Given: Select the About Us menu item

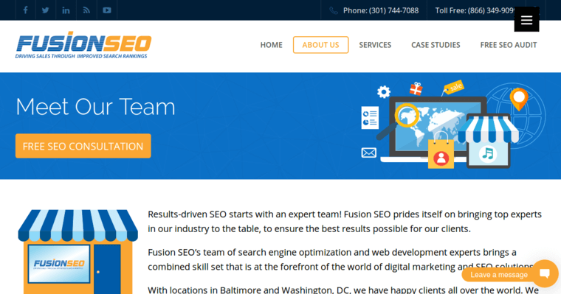Looking at the screenshot, I should [x=320, y=45].
